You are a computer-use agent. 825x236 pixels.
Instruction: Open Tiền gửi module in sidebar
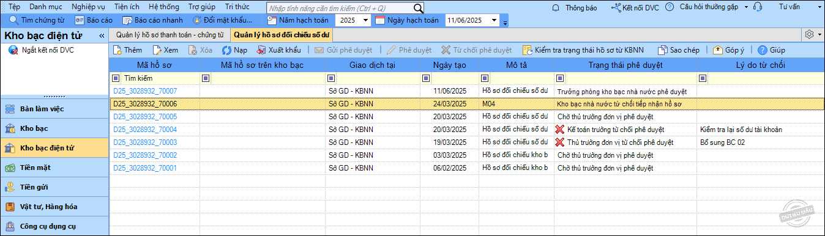pos(54,187)
